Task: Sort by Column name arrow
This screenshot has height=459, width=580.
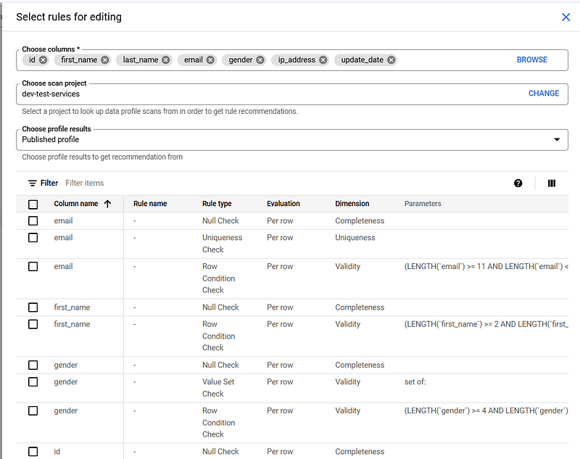Action: click(108, 204)
